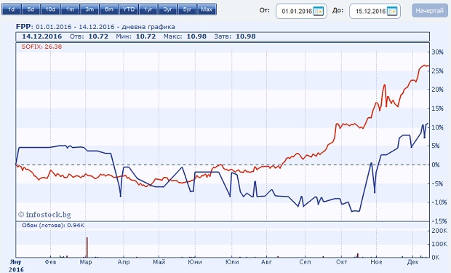Click the Апр month axis label
Screen dimensions: 451x273
(x=124, y=262)
